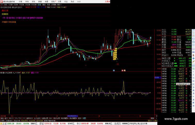This screenshot has width=195, height=125.
Task: Select the 周 period sidebar shortcut
Action: click(193, 90)
